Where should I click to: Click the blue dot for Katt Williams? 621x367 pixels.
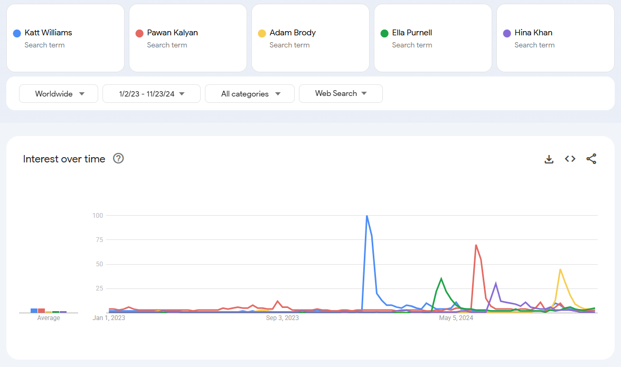pos(16,33)
